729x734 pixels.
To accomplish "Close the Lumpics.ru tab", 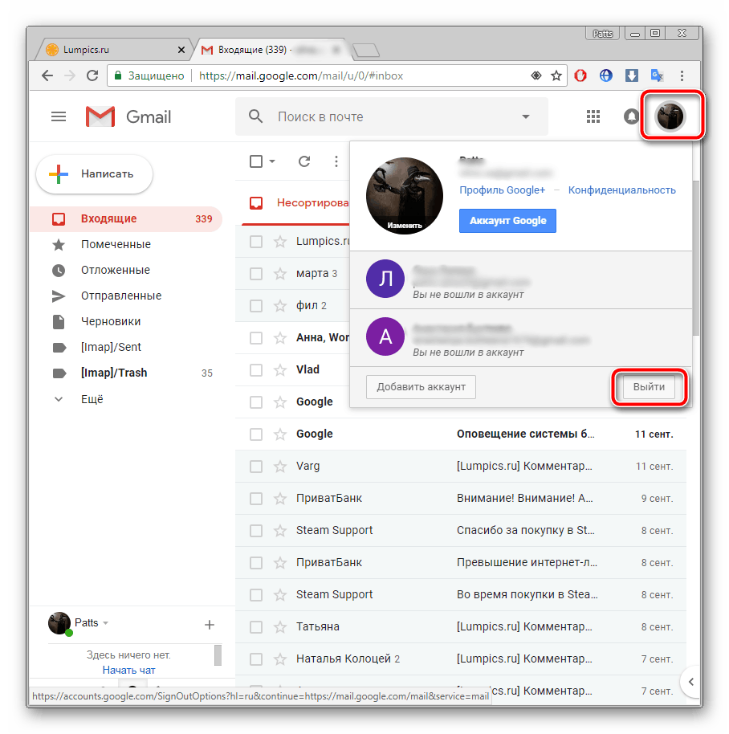I will coord(181,50).
